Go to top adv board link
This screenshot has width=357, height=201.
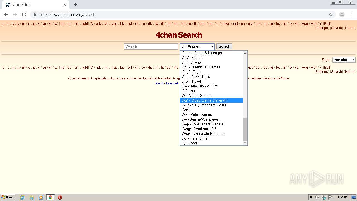99,24
